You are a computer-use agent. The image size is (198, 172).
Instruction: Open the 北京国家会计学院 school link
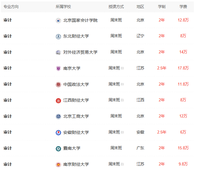click(80, 20)
